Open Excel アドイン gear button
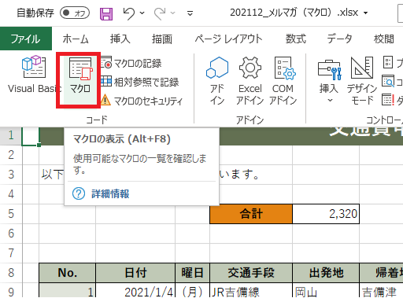This screenshot has height=298, width=403. [250, 81]
